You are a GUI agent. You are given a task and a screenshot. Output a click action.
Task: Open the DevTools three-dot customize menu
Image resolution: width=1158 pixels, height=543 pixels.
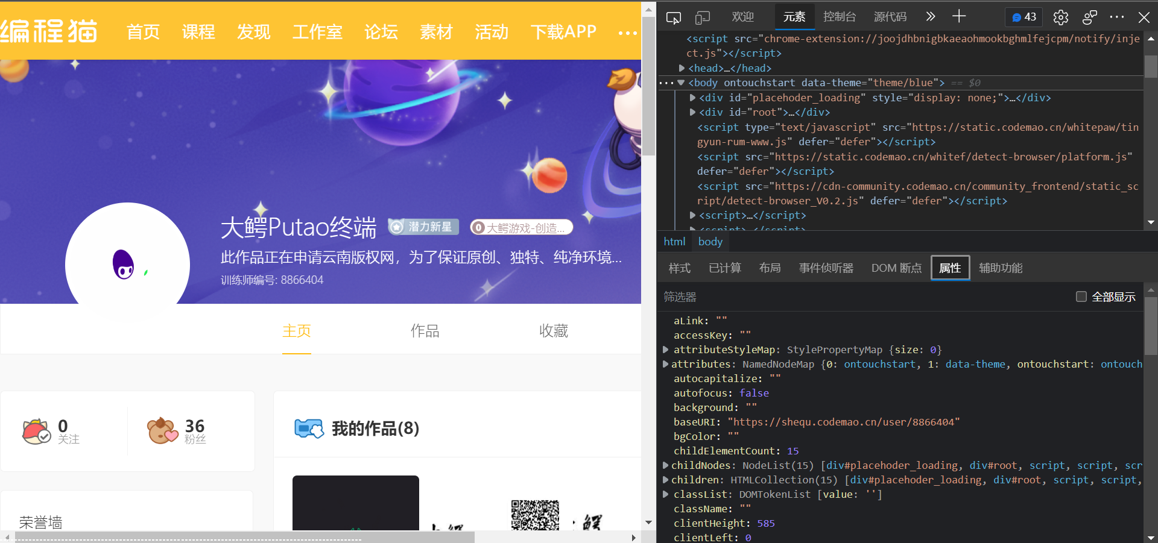(1116, 17)
